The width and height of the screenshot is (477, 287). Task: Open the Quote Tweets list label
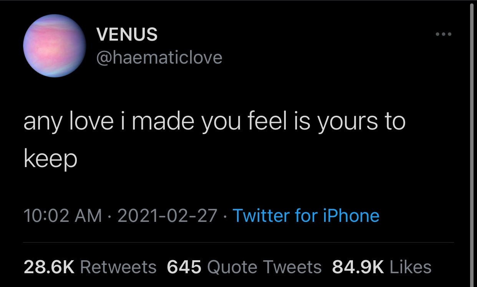(x=264, y=267)
